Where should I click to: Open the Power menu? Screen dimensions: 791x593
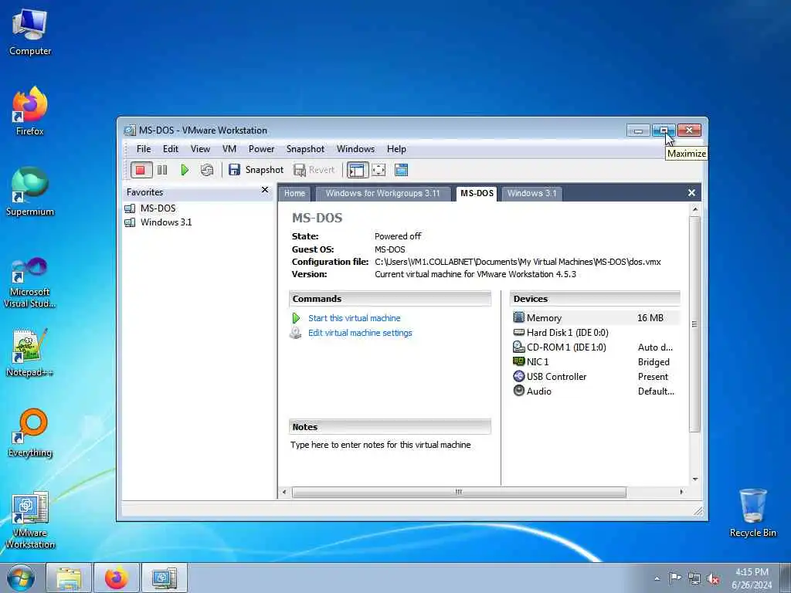[261, 149]
